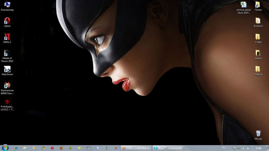Switch to the Skype valerievich47 window
The image size is (269, 151).
click(x=168, y=148)
